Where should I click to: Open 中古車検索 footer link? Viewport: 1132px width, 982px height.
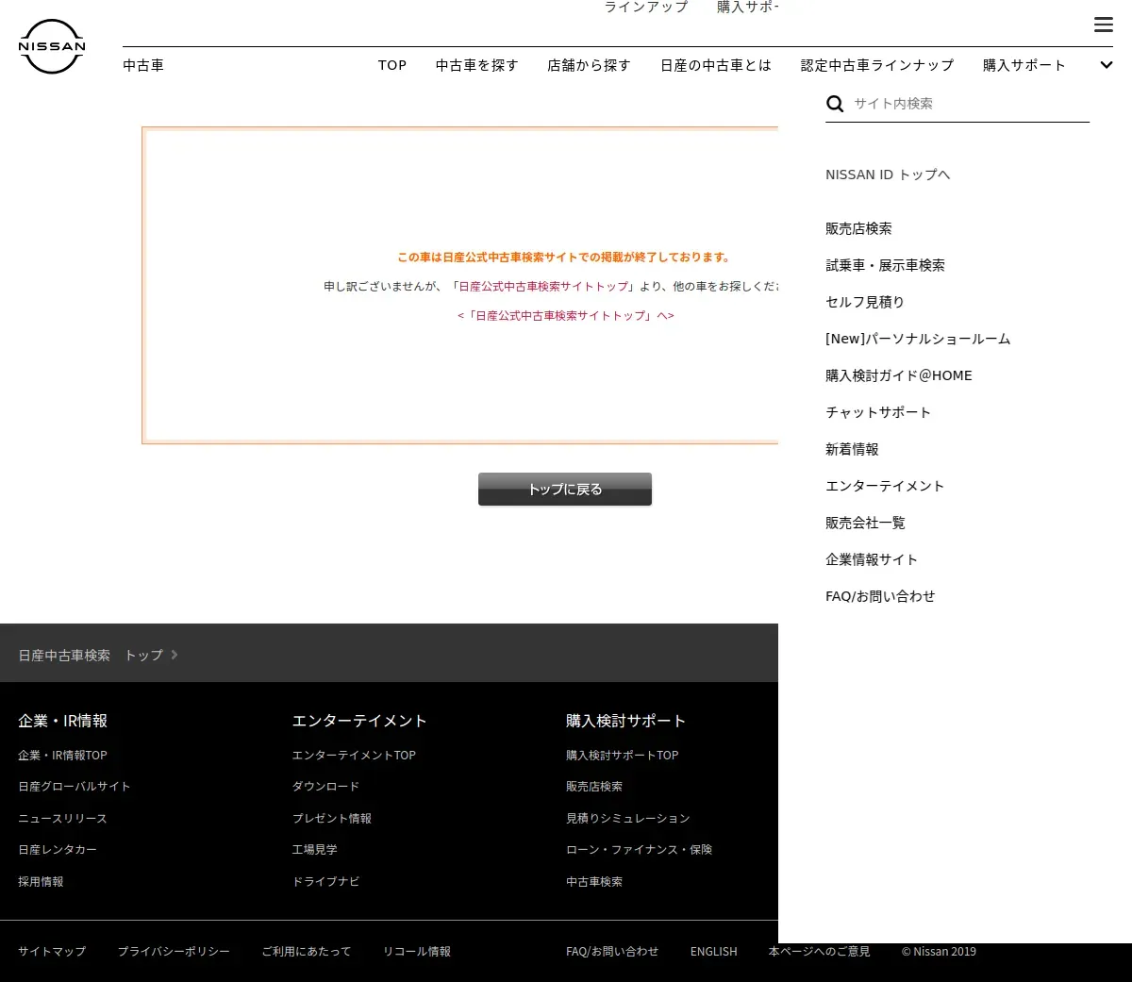point(594,881)
